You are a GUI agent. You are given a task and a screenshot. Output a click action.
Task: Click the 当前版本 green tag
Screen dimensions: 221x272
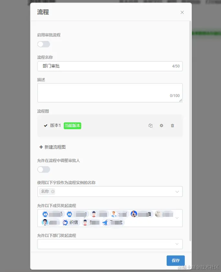click(72, 126)
